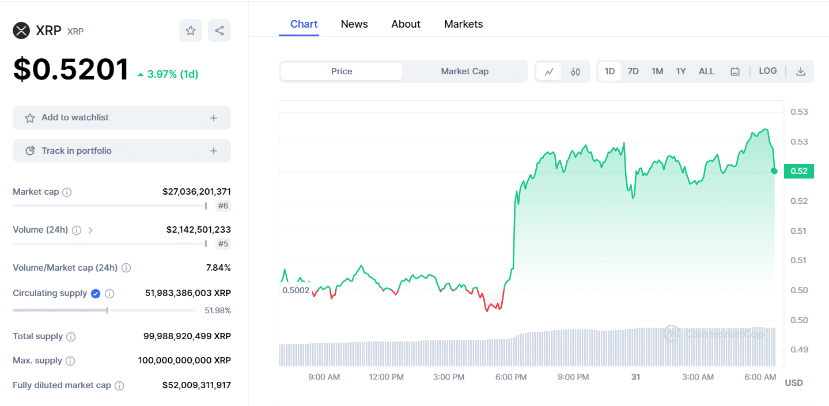Open the About tab

[406, 24]
